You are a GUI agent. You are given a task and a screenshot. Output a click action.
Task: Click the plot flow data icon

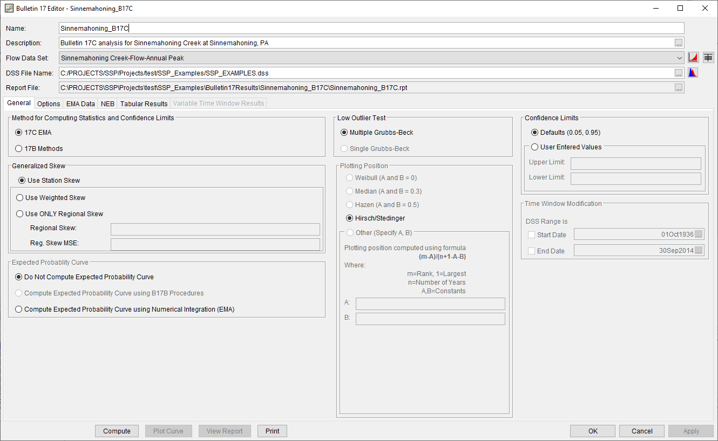tap(693, 58)
